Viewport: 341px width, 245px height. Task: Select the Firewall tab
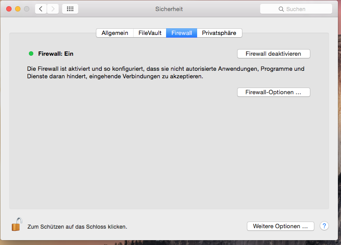[182, 33]
